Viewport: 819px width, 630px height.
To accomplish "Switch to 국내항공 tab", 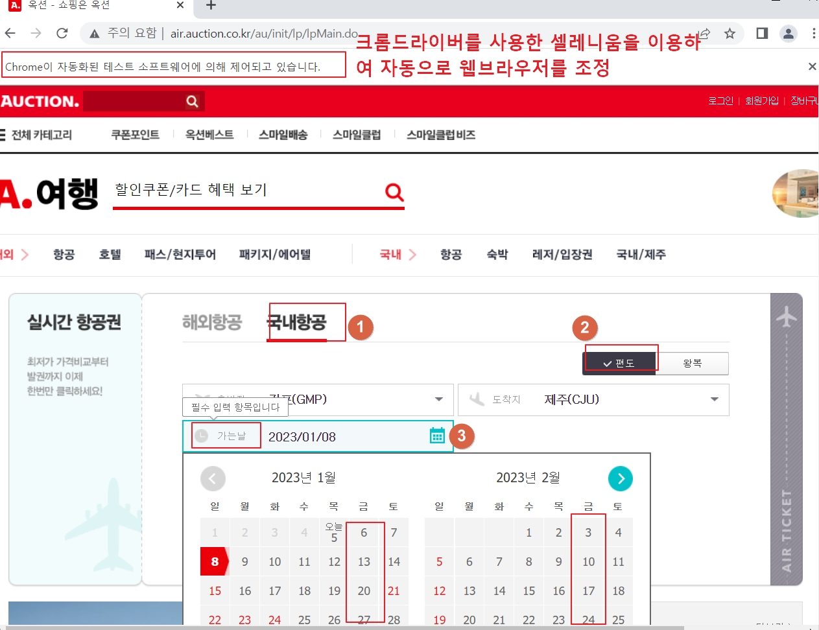I will pos(297,322).
